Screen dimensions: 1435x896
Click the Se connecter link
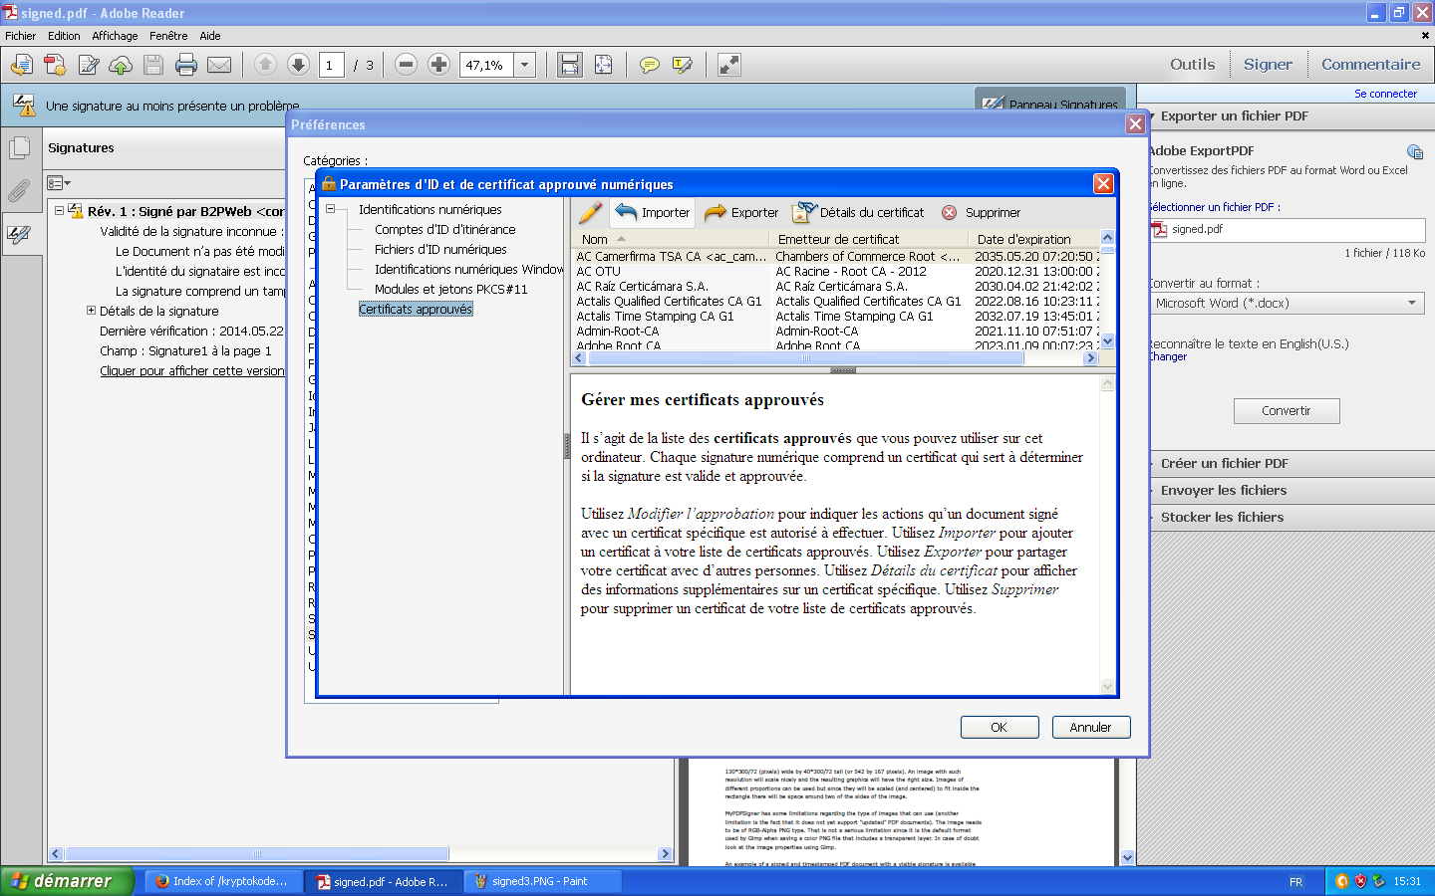(1384, 94)
